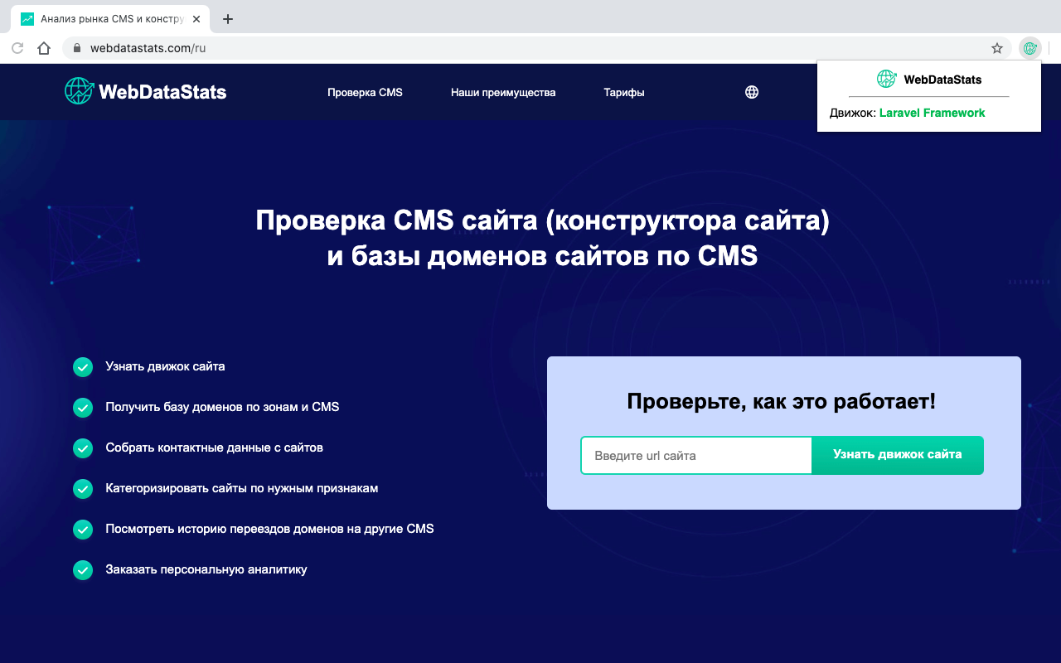Image resolution: width=1061 pixels, height=663 pixels.
Task: Click 'WebDataStats' title text in extension popup
Action: click(942, 80)
